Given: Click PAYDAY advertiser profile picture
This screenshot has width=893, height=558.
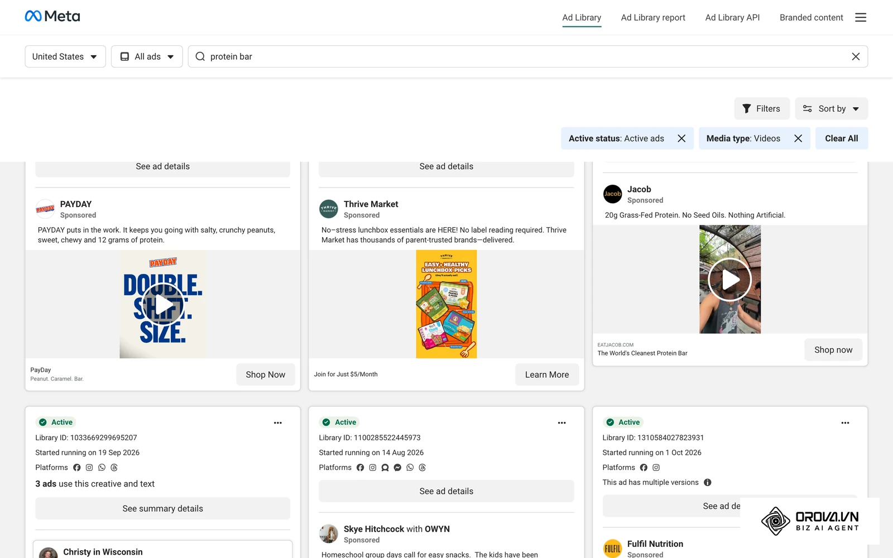Looking at the screenshot, I should pyautogui.click(x=45, y=209).
